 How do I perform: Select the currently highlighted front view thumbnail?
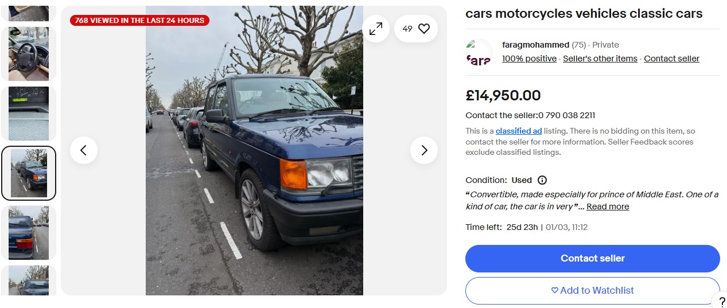29,173
